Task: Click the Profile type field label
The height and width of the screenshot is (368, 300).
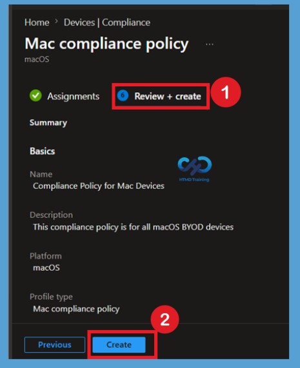Action: [x=51, y=297]
